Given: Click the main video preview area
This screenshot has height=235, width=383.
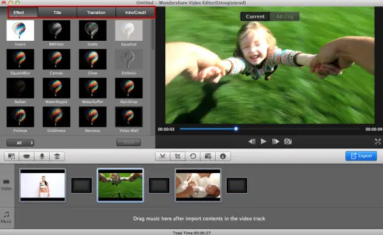Looking at the screenshot, I should point(269,65).
